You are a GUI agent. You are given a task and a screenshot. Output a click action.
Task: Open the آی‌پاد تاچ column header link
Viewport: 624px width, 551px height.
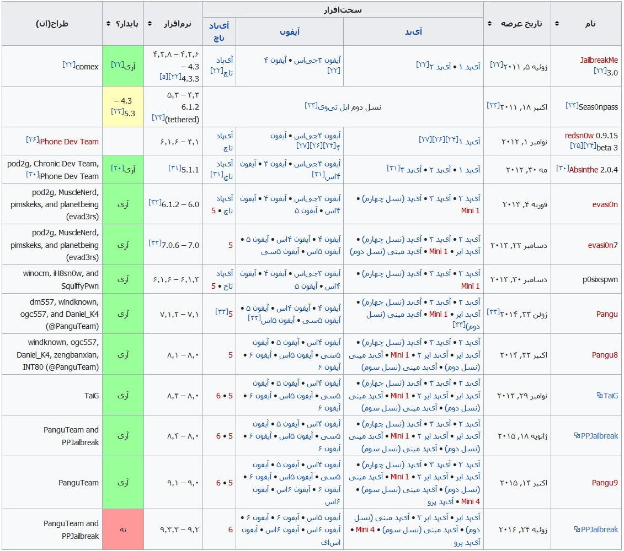[219, 31]
